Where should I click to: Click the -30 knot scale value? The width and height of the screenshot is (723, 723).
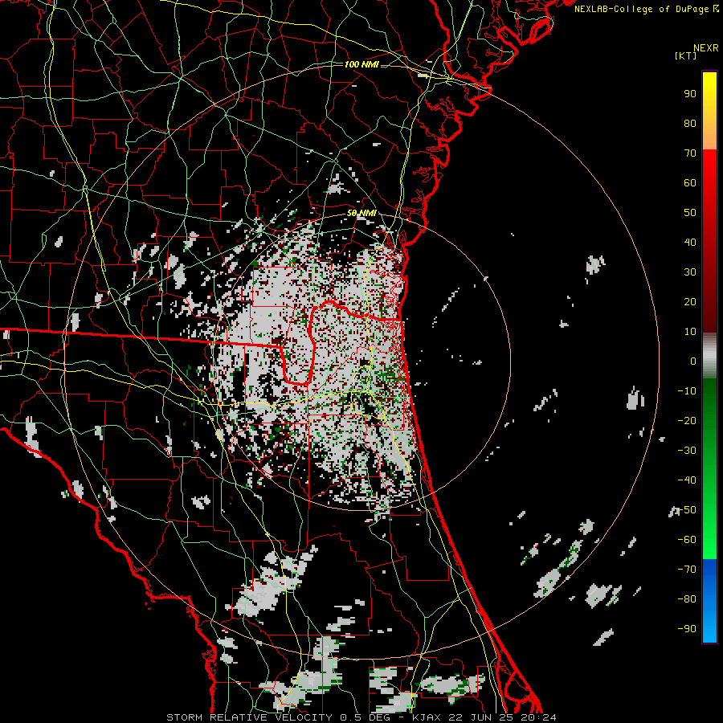[x=687, y=451]
